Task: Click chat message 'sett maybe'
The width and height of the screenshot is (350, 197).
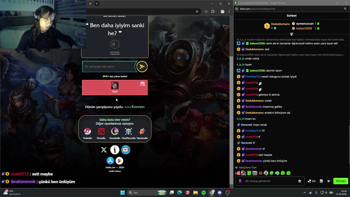Action: pos(265,155)
